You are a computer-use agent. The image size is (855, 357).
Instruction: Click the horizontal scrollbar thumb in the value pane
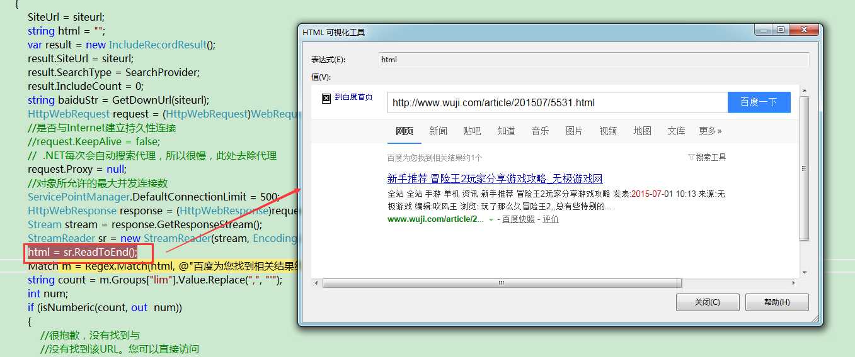pyautogui.click(x=501, y=283)
